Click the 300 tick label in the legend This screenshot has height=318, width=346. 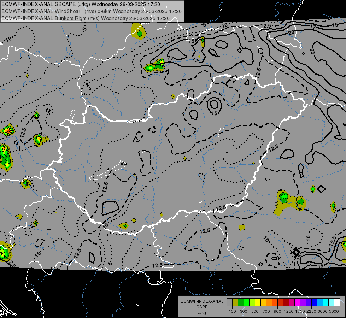pyautogui.click(x=244, y=311)
